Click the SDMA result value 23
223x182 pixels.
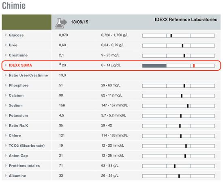click(x=64, y=65)
